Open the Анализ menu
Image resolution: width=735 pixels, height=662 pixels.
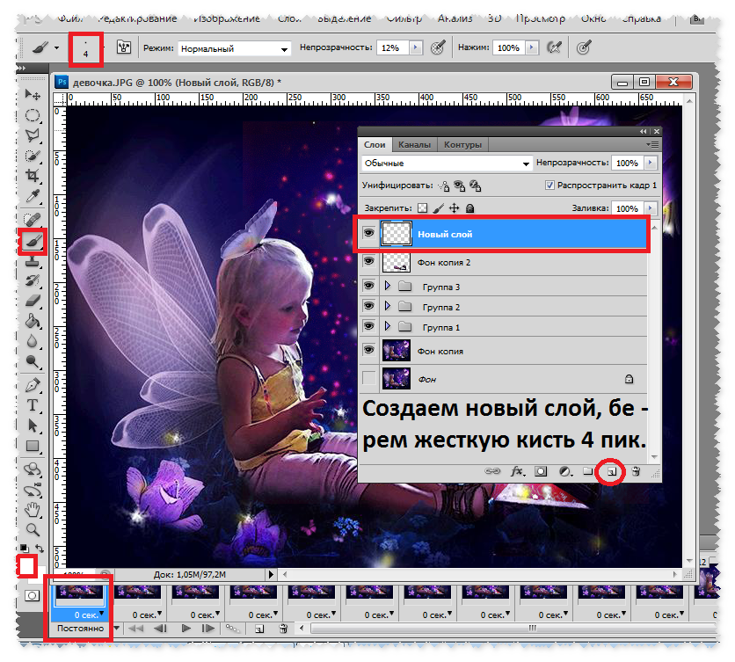[x=455, y=18]
